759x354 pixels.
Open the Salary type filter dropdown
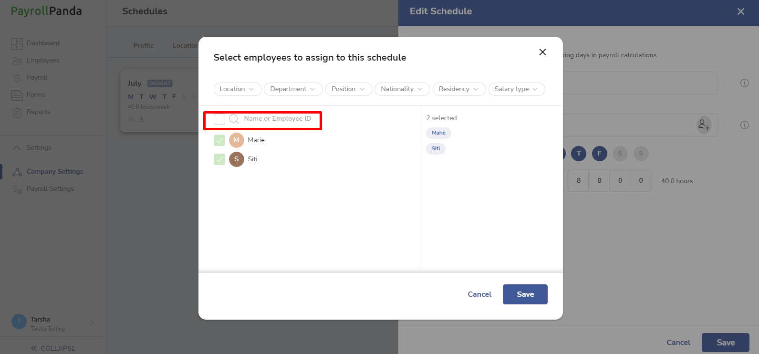click(x=517, y=89)
